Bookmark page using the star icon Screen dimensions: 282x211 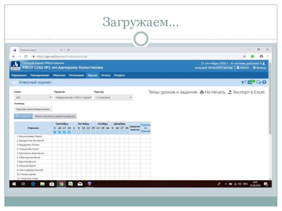[244, 56]
